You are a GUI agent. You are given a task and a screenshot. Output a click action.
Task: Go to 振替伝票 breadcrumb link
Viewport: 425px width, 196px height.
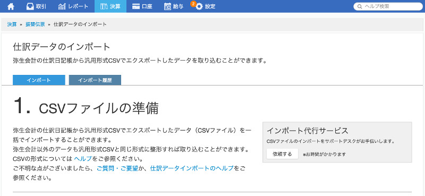pos(35,24)
